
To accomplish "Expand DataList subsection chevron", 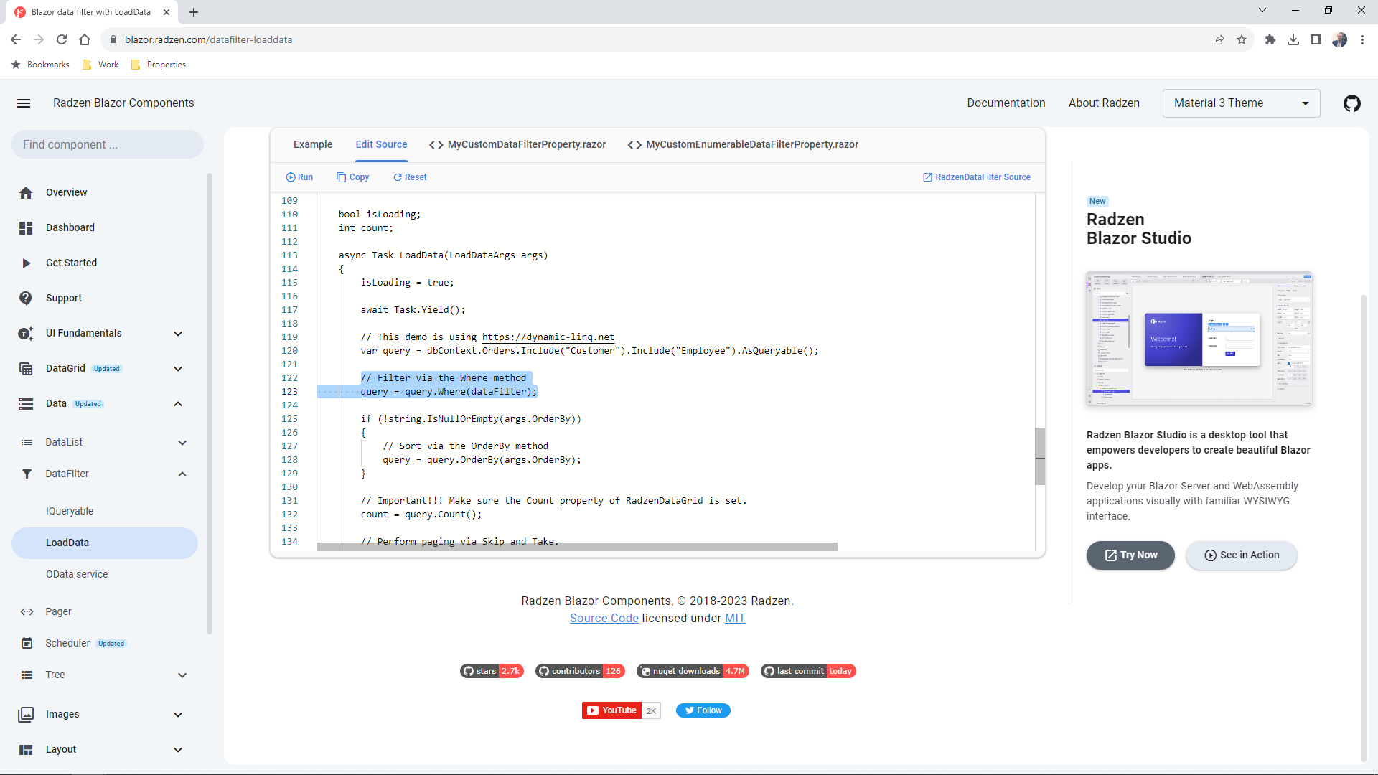I will (x=182, y=442).
